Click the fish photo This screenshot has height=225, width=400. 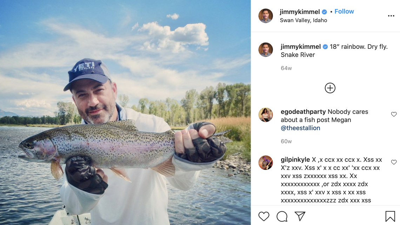point(125,112)
